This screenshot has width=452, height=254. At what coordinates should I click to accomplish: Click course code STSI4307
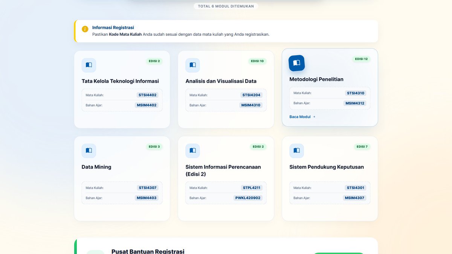coord(148,188)
